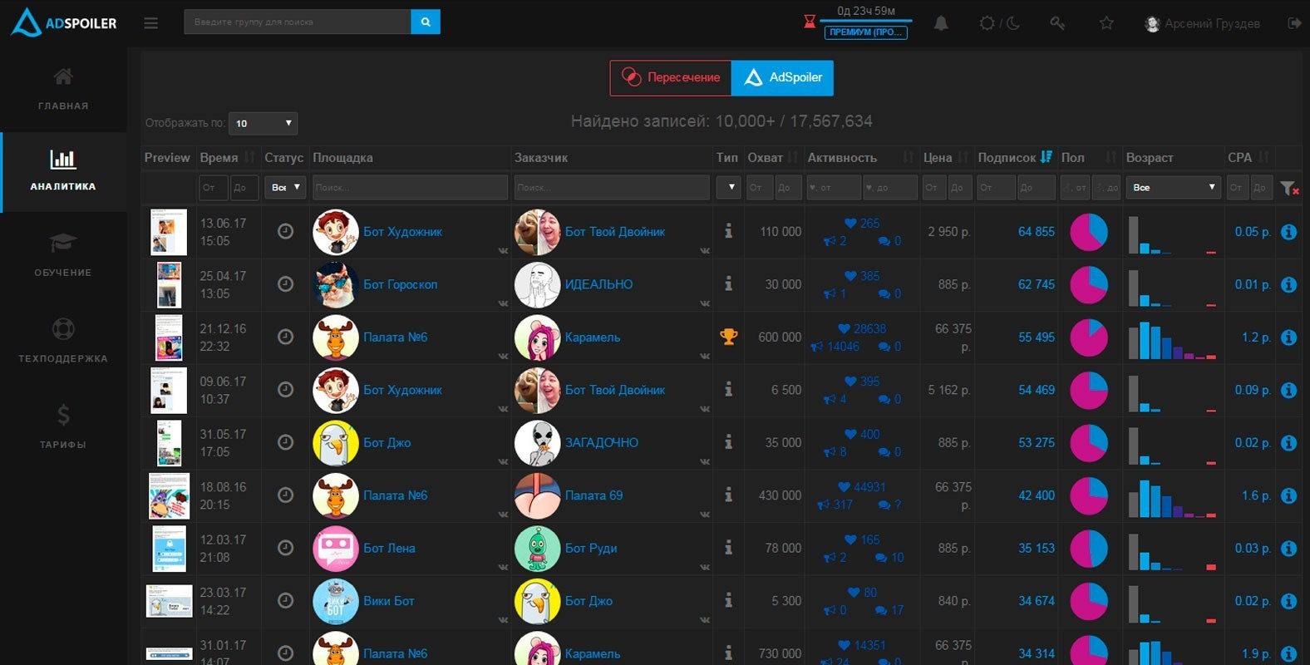Open details info circle for 35 153 row

[x=1288, y=549]
